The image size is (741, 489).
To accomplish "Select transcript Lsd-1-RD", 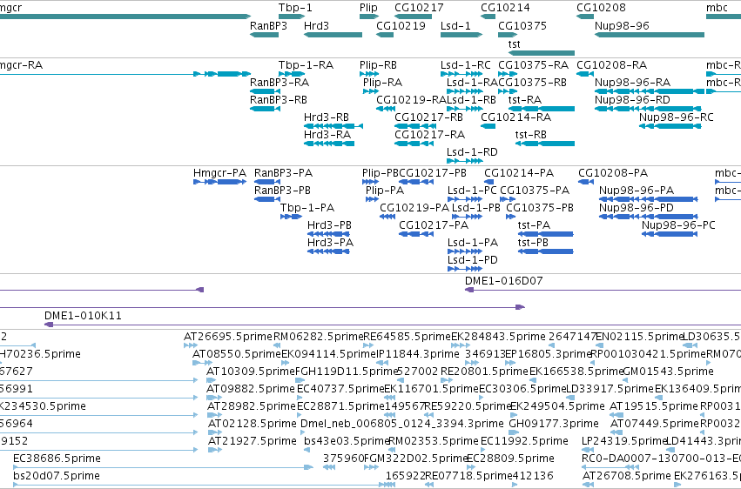I will (465, 161).
